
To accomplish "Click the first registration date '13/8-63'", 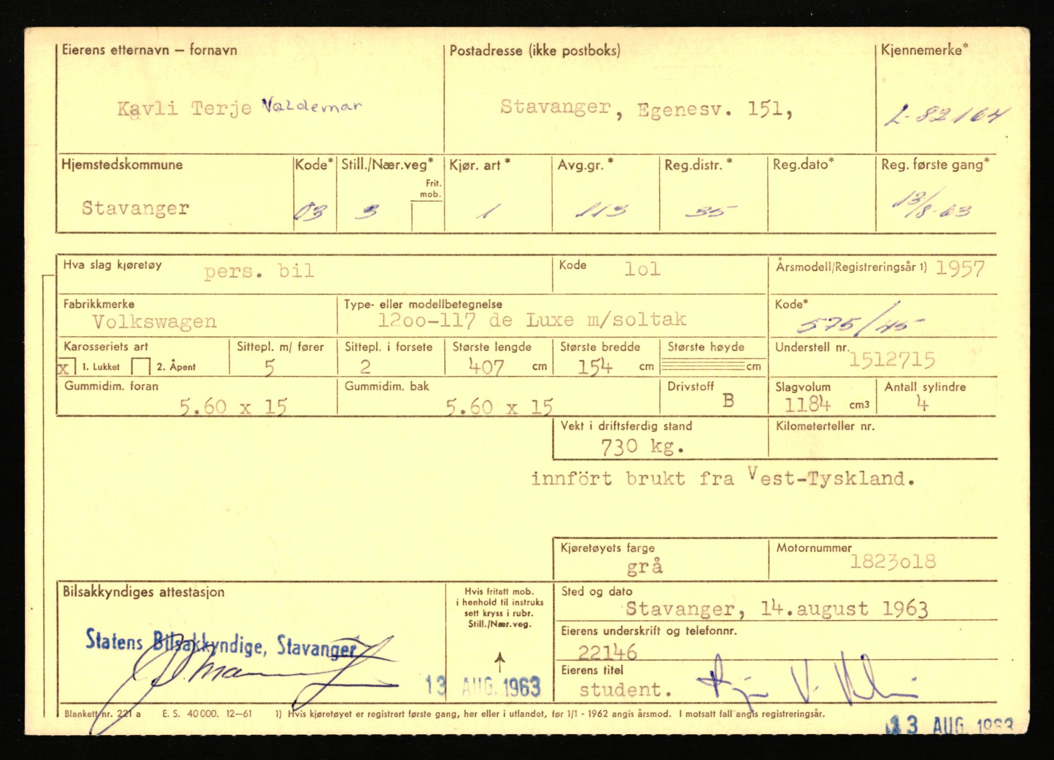I will 931,204.
